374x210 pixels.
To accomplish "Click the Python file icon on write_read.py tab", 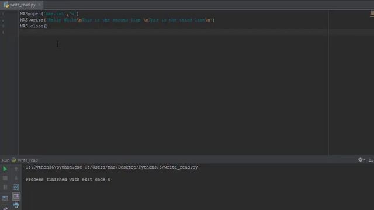I will coord(6,5).
